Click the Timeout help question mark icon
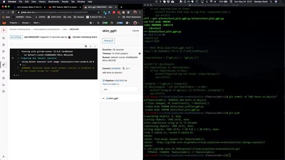Image resolution: width=285 pixels, height=160 pixels. (139, 53)
